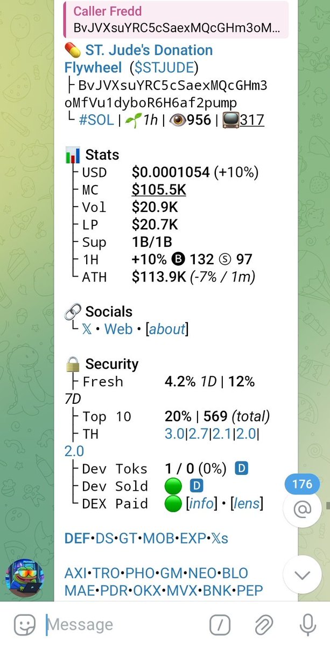Type in the Message input field
330x647 pixels.
(124, 625)
